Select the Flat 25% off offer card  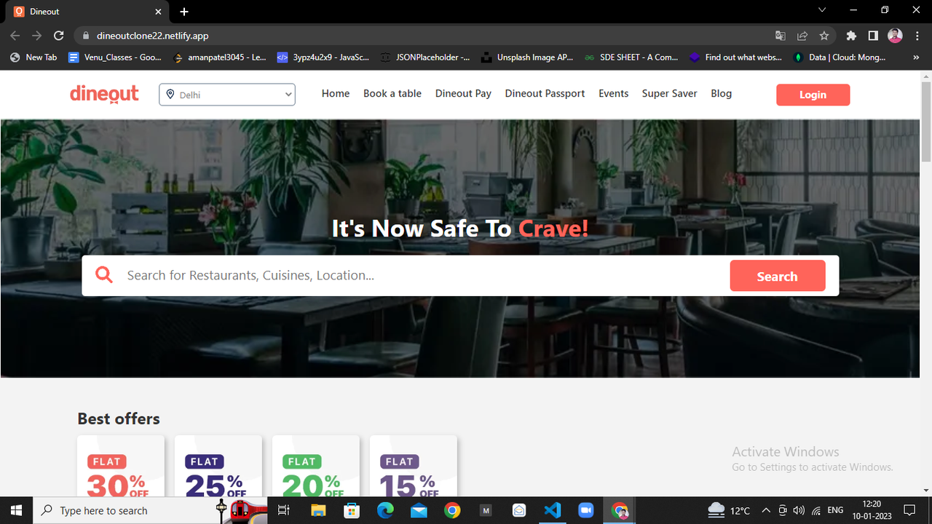[218, 466]
